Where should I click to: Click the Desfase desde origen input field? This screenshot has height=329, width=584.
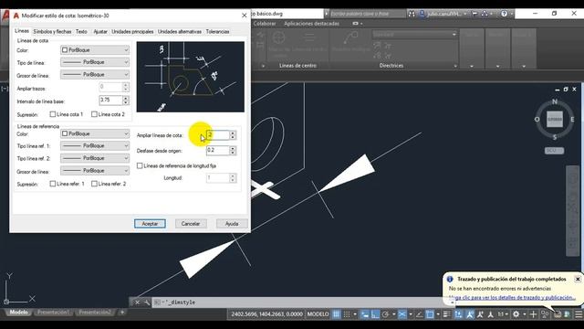pos(218,150)
